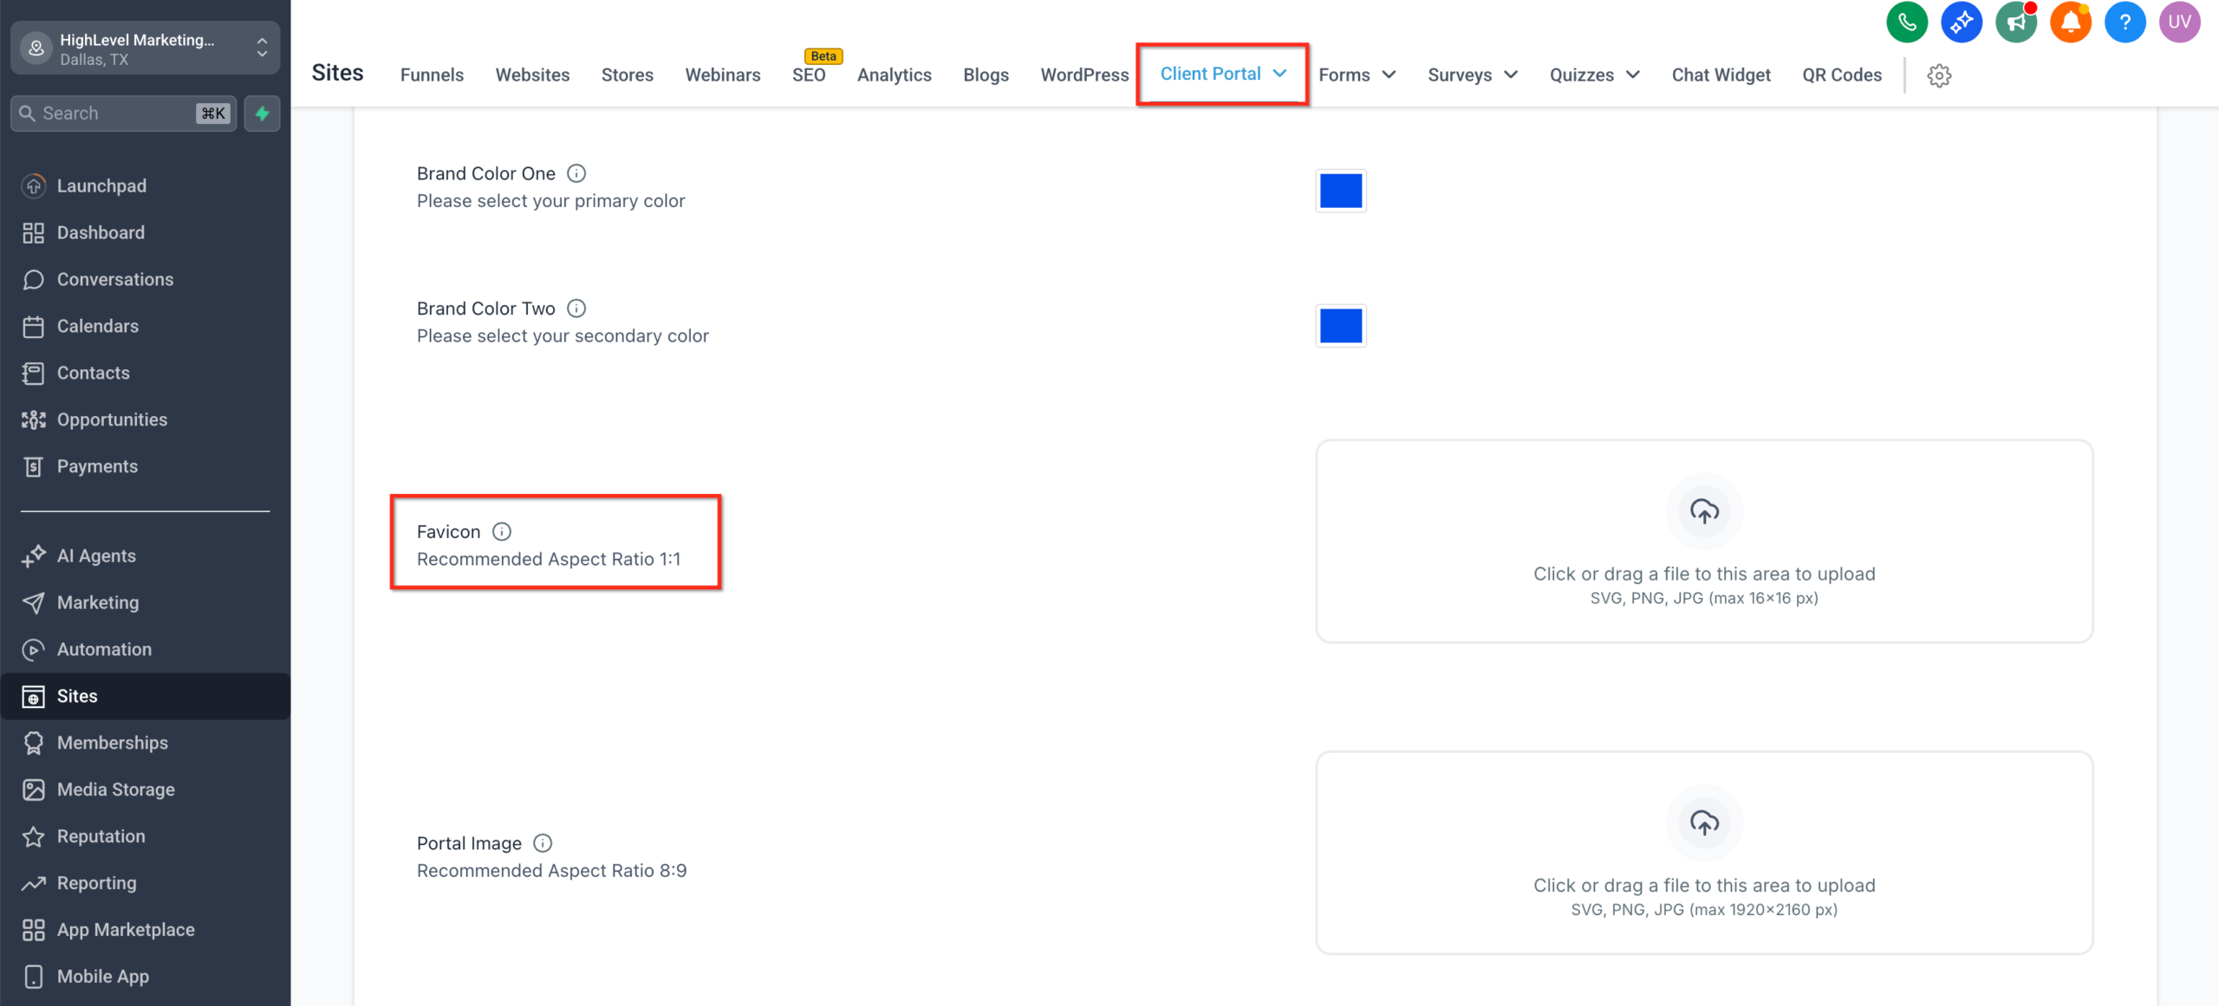Open Media Storage
This screenshot has height=1006, width=2219.
(x=115, y=789)
